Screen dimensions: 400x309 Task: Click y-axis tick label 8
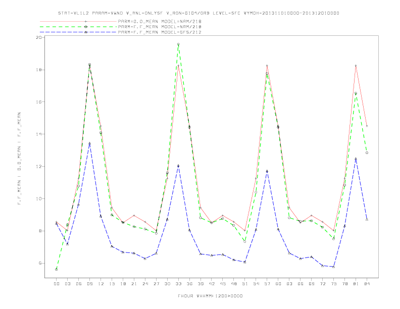click(40, 231)
